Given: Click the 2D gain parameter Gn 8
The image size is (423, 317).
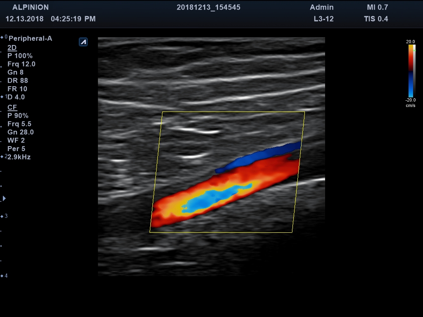Looking at the screenshot, I should tap(15, 72).
